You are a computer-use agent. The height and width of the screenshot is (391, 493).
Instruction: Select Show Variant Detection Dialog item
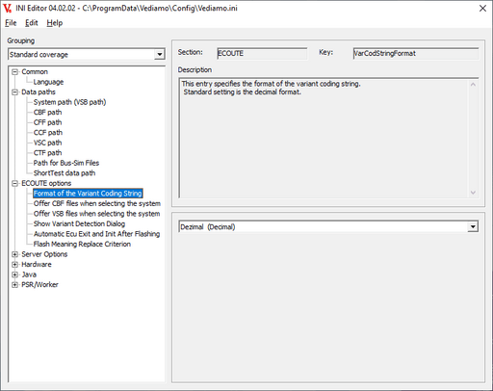[79, 223]
